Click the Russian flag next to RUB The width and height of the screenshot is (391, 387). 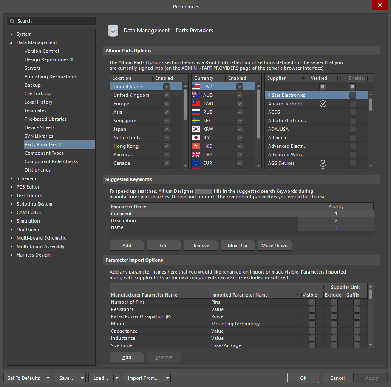(196, 112)
